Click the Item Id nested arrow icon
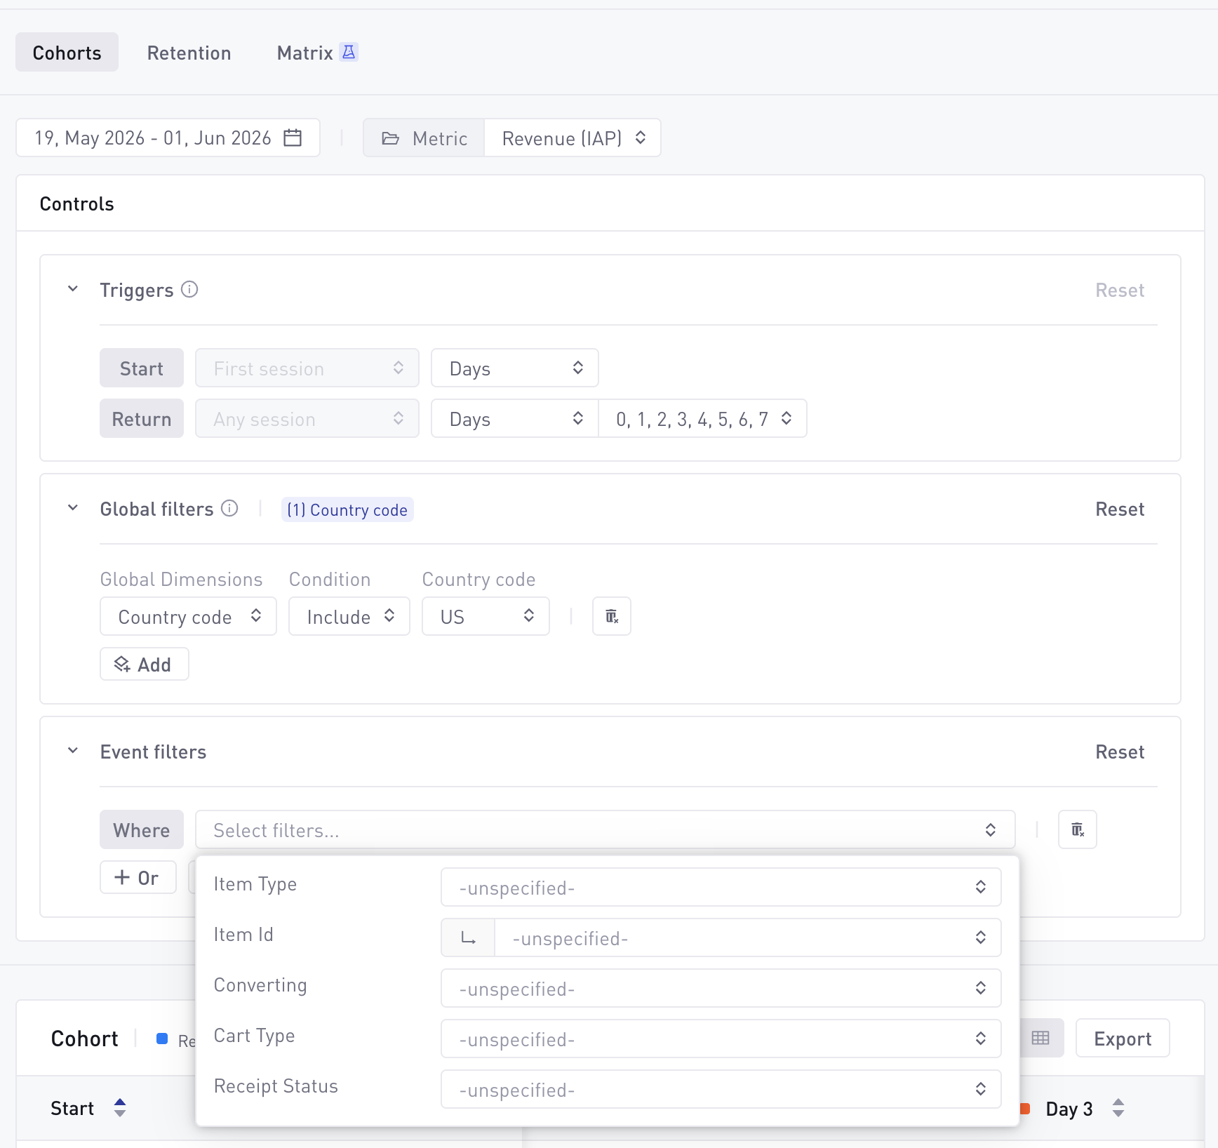Viewport: 1218px width, 1148px height. pyautogui.click(x=468, y=937)
